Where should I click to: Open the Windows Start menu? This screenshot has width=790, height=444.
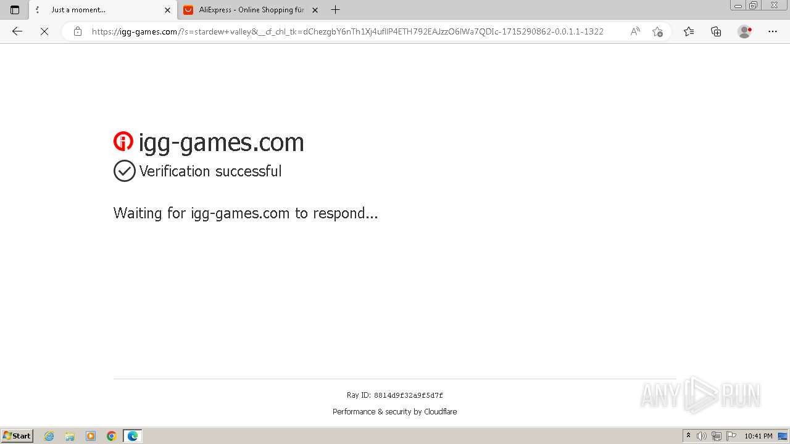[17, 436]
